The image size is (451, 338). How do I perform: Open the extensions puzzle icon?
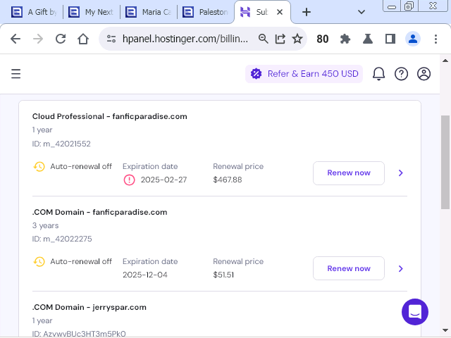[x=345, y=39]
